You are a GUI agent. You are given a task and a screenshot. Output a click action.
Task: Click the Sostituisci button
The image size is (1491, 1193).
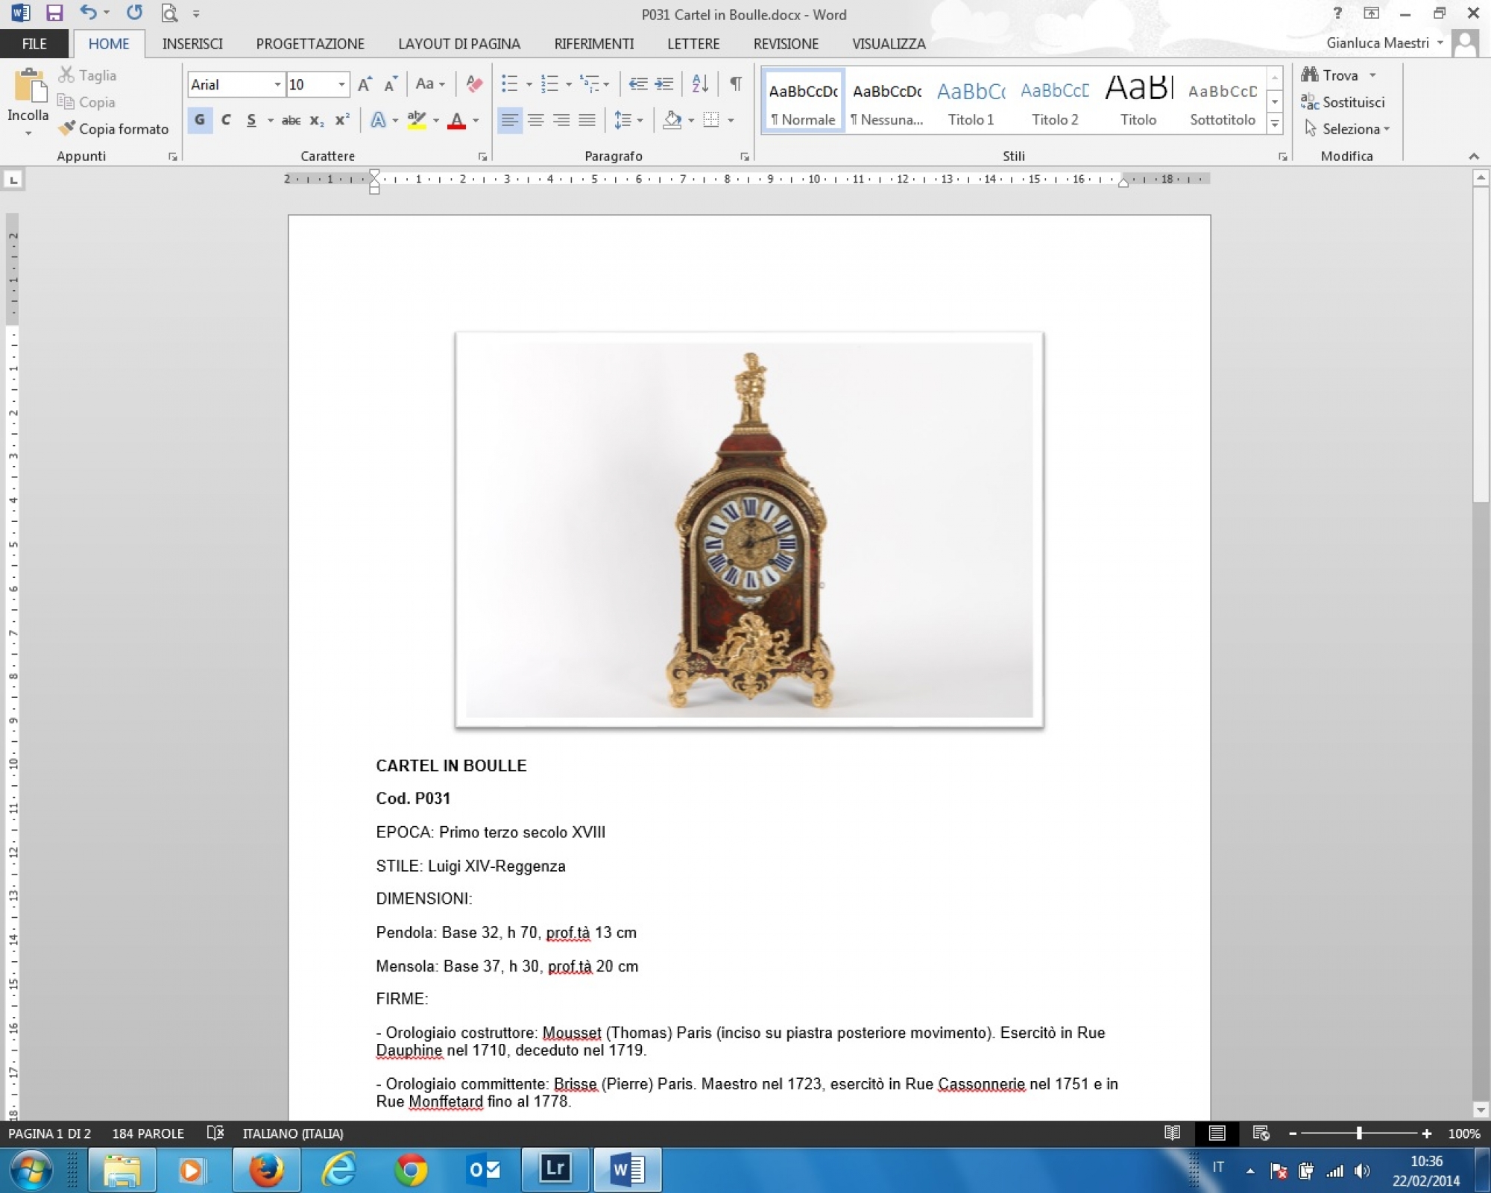point(1343,102)
